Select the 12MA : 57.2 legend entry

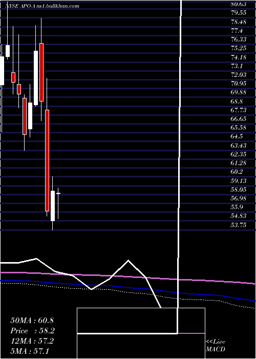point(32,341)
